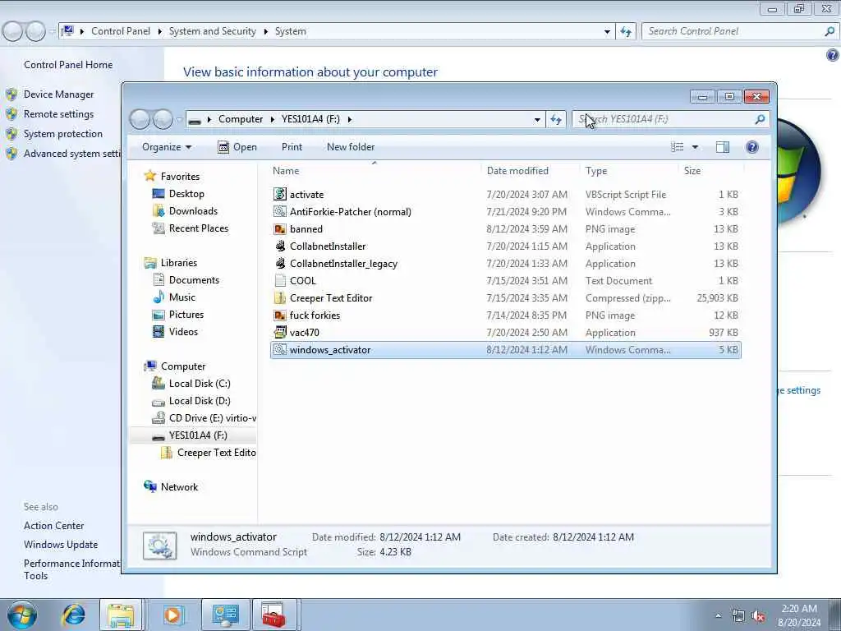Sort by Name column header

click(x=375, y=171)
